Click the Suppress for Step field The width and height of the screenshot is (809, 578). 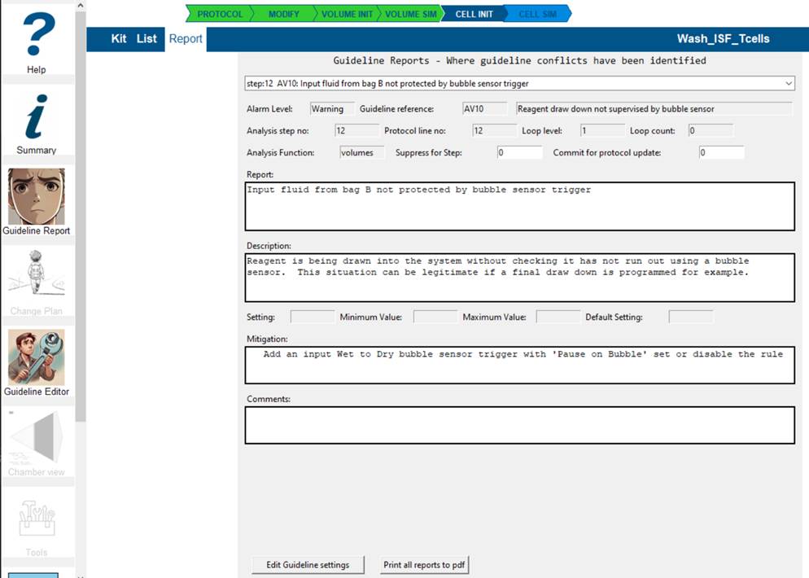click(x=519, y=152)
